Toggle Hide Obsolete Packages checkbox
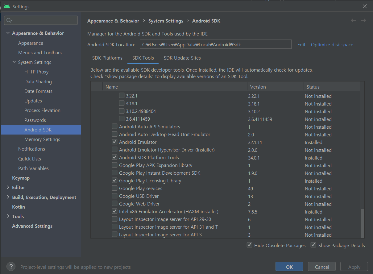The image size is (373, 274). pyautogui.click(x=250, y=245)
